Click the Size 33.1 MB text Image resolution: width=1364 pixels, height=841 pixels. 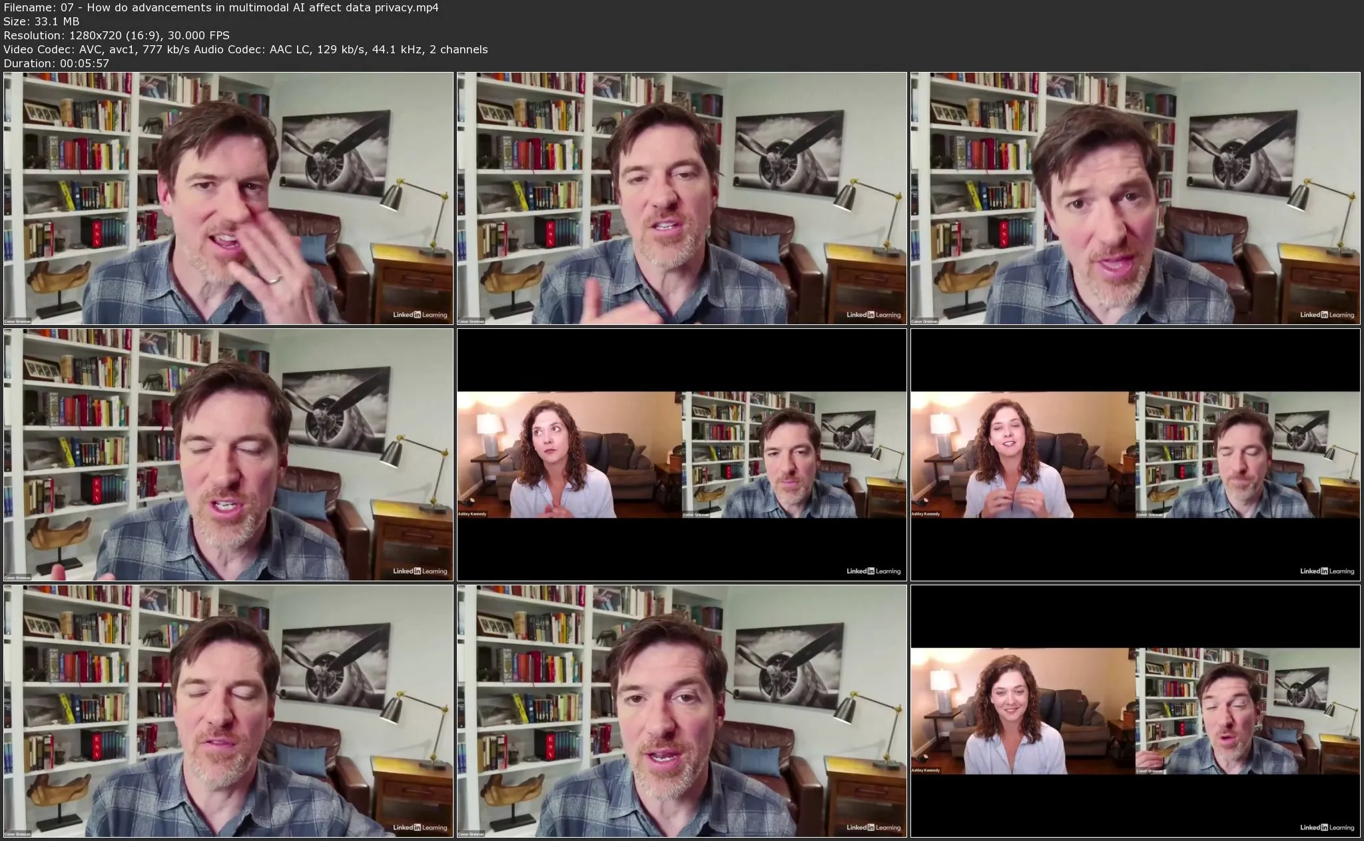(x=41, y=21)
